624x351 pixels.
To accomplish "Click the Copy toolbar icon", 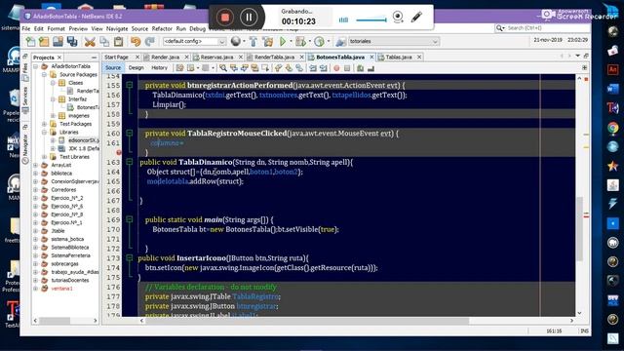I will click(x=104, y=41).
